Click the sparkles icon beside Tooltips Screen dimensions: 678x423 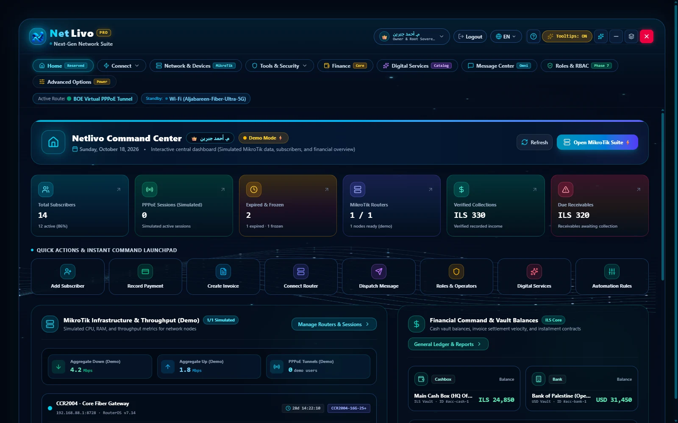(600, 36)
